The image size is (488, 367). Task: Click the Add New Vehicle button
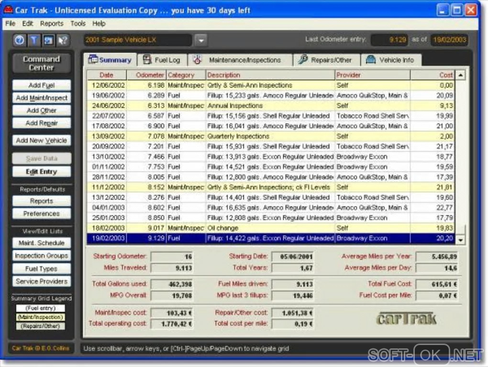tap(42, 140)
